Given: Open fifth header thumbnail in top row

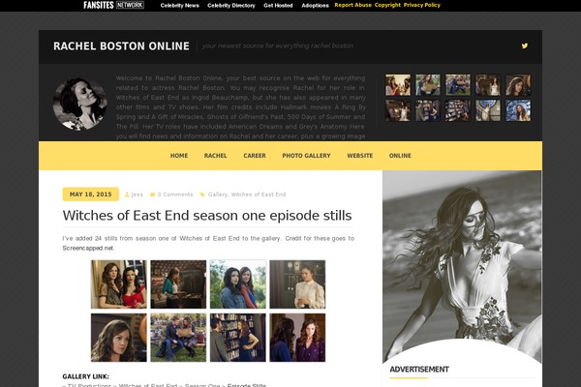Looking at the screenshot, I should [518, 85].
